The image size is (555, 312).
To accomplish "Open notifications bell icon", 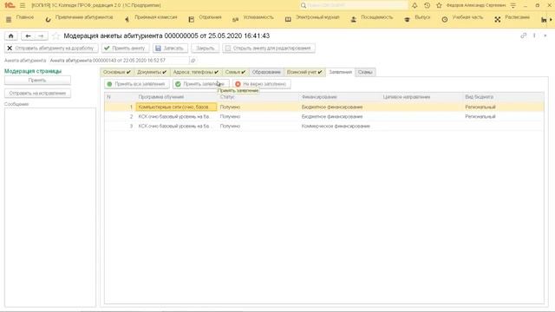I will [415, 5].
